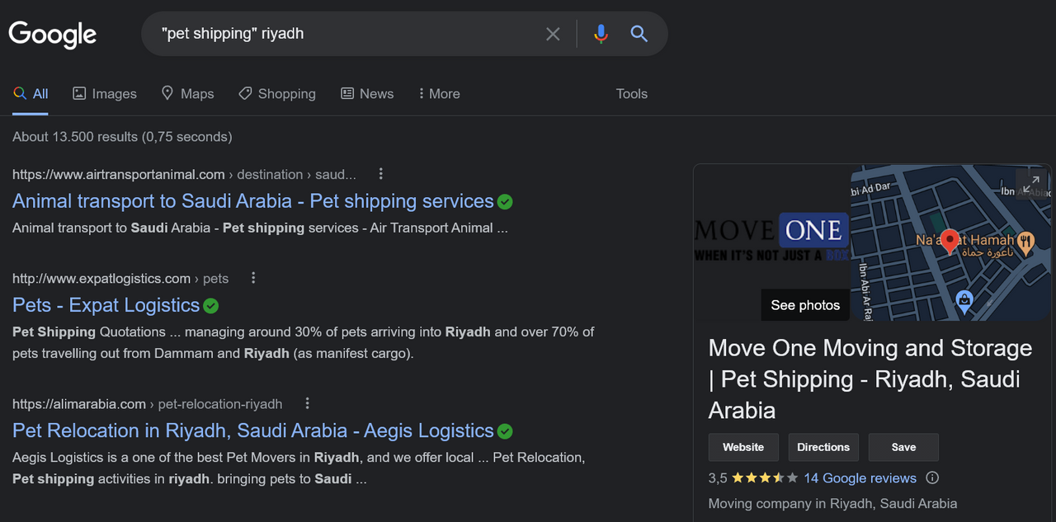Screen dimensions: 1056x522
Task: Open the Move One logo thumbnail
Action: [771, 239]
